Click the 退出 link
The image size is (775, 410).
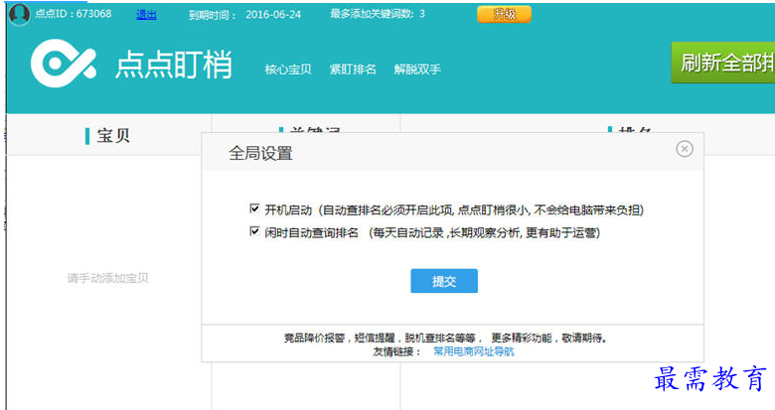[x=146, y=15]
